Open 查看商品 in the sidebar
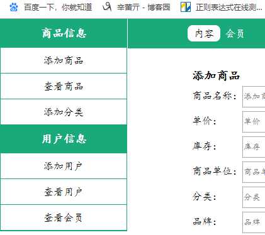Screen dimensions: 265x235 [x=64, y=86]
